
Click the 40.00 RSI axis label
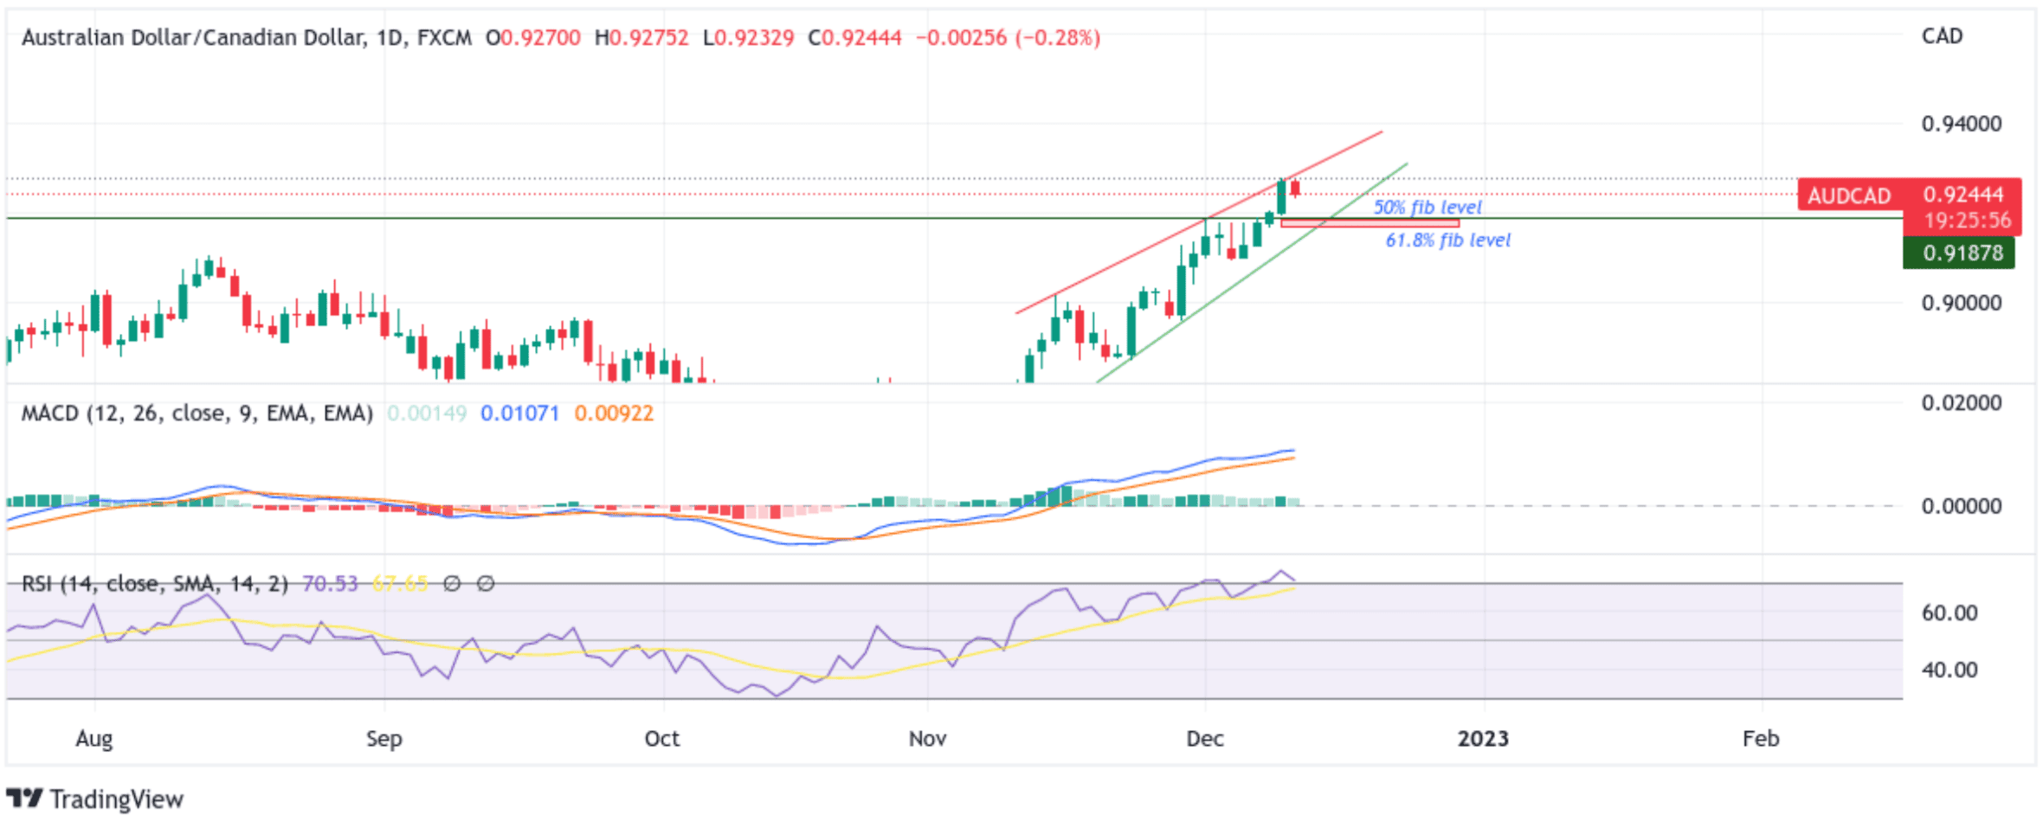(1950, 670)
